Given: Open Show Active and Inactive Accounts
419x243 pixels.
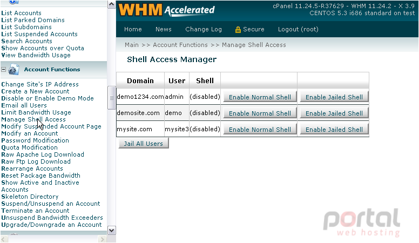Looking at the screenshot, I should (40, 186).
